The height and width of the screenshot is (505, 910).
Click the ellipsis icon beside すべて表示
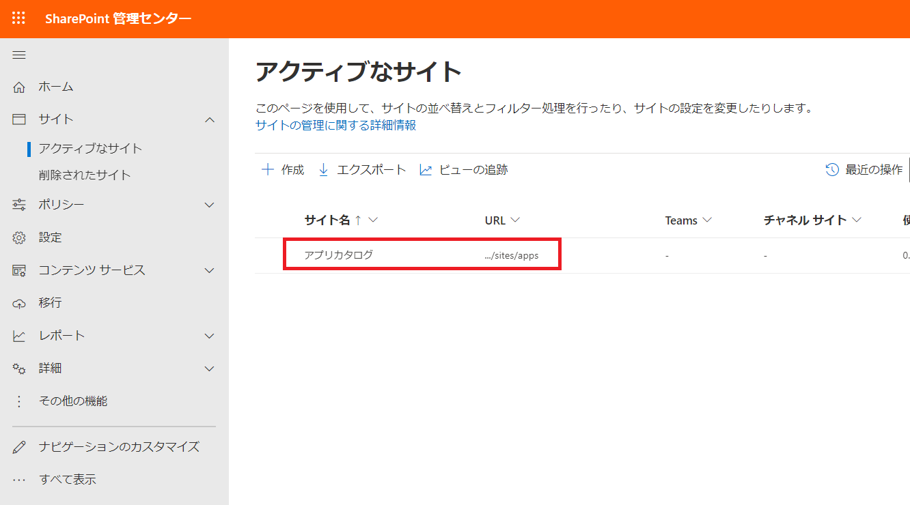pyautogui.click(x=19, y=479)
